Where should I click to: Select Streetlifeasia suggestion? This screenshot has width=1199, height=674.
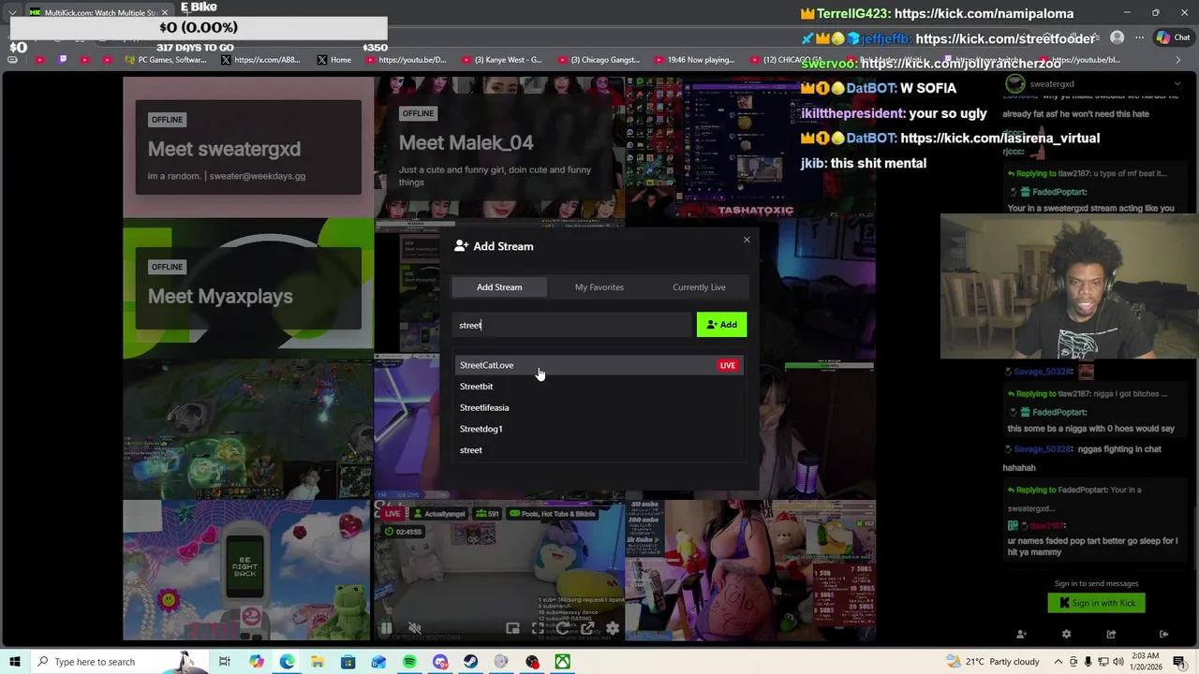click(x=599, y=408)
